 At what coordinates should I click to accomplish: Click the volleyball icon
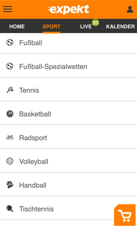click(10, 161)
